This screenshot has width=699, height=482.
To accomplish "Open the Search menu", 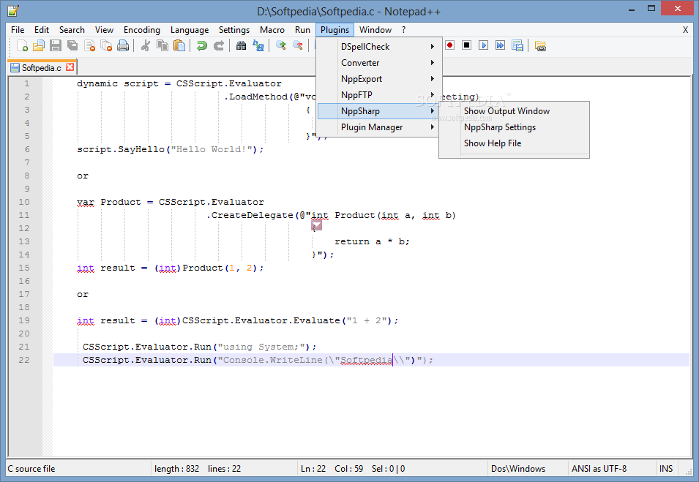I will click(72, 30).
